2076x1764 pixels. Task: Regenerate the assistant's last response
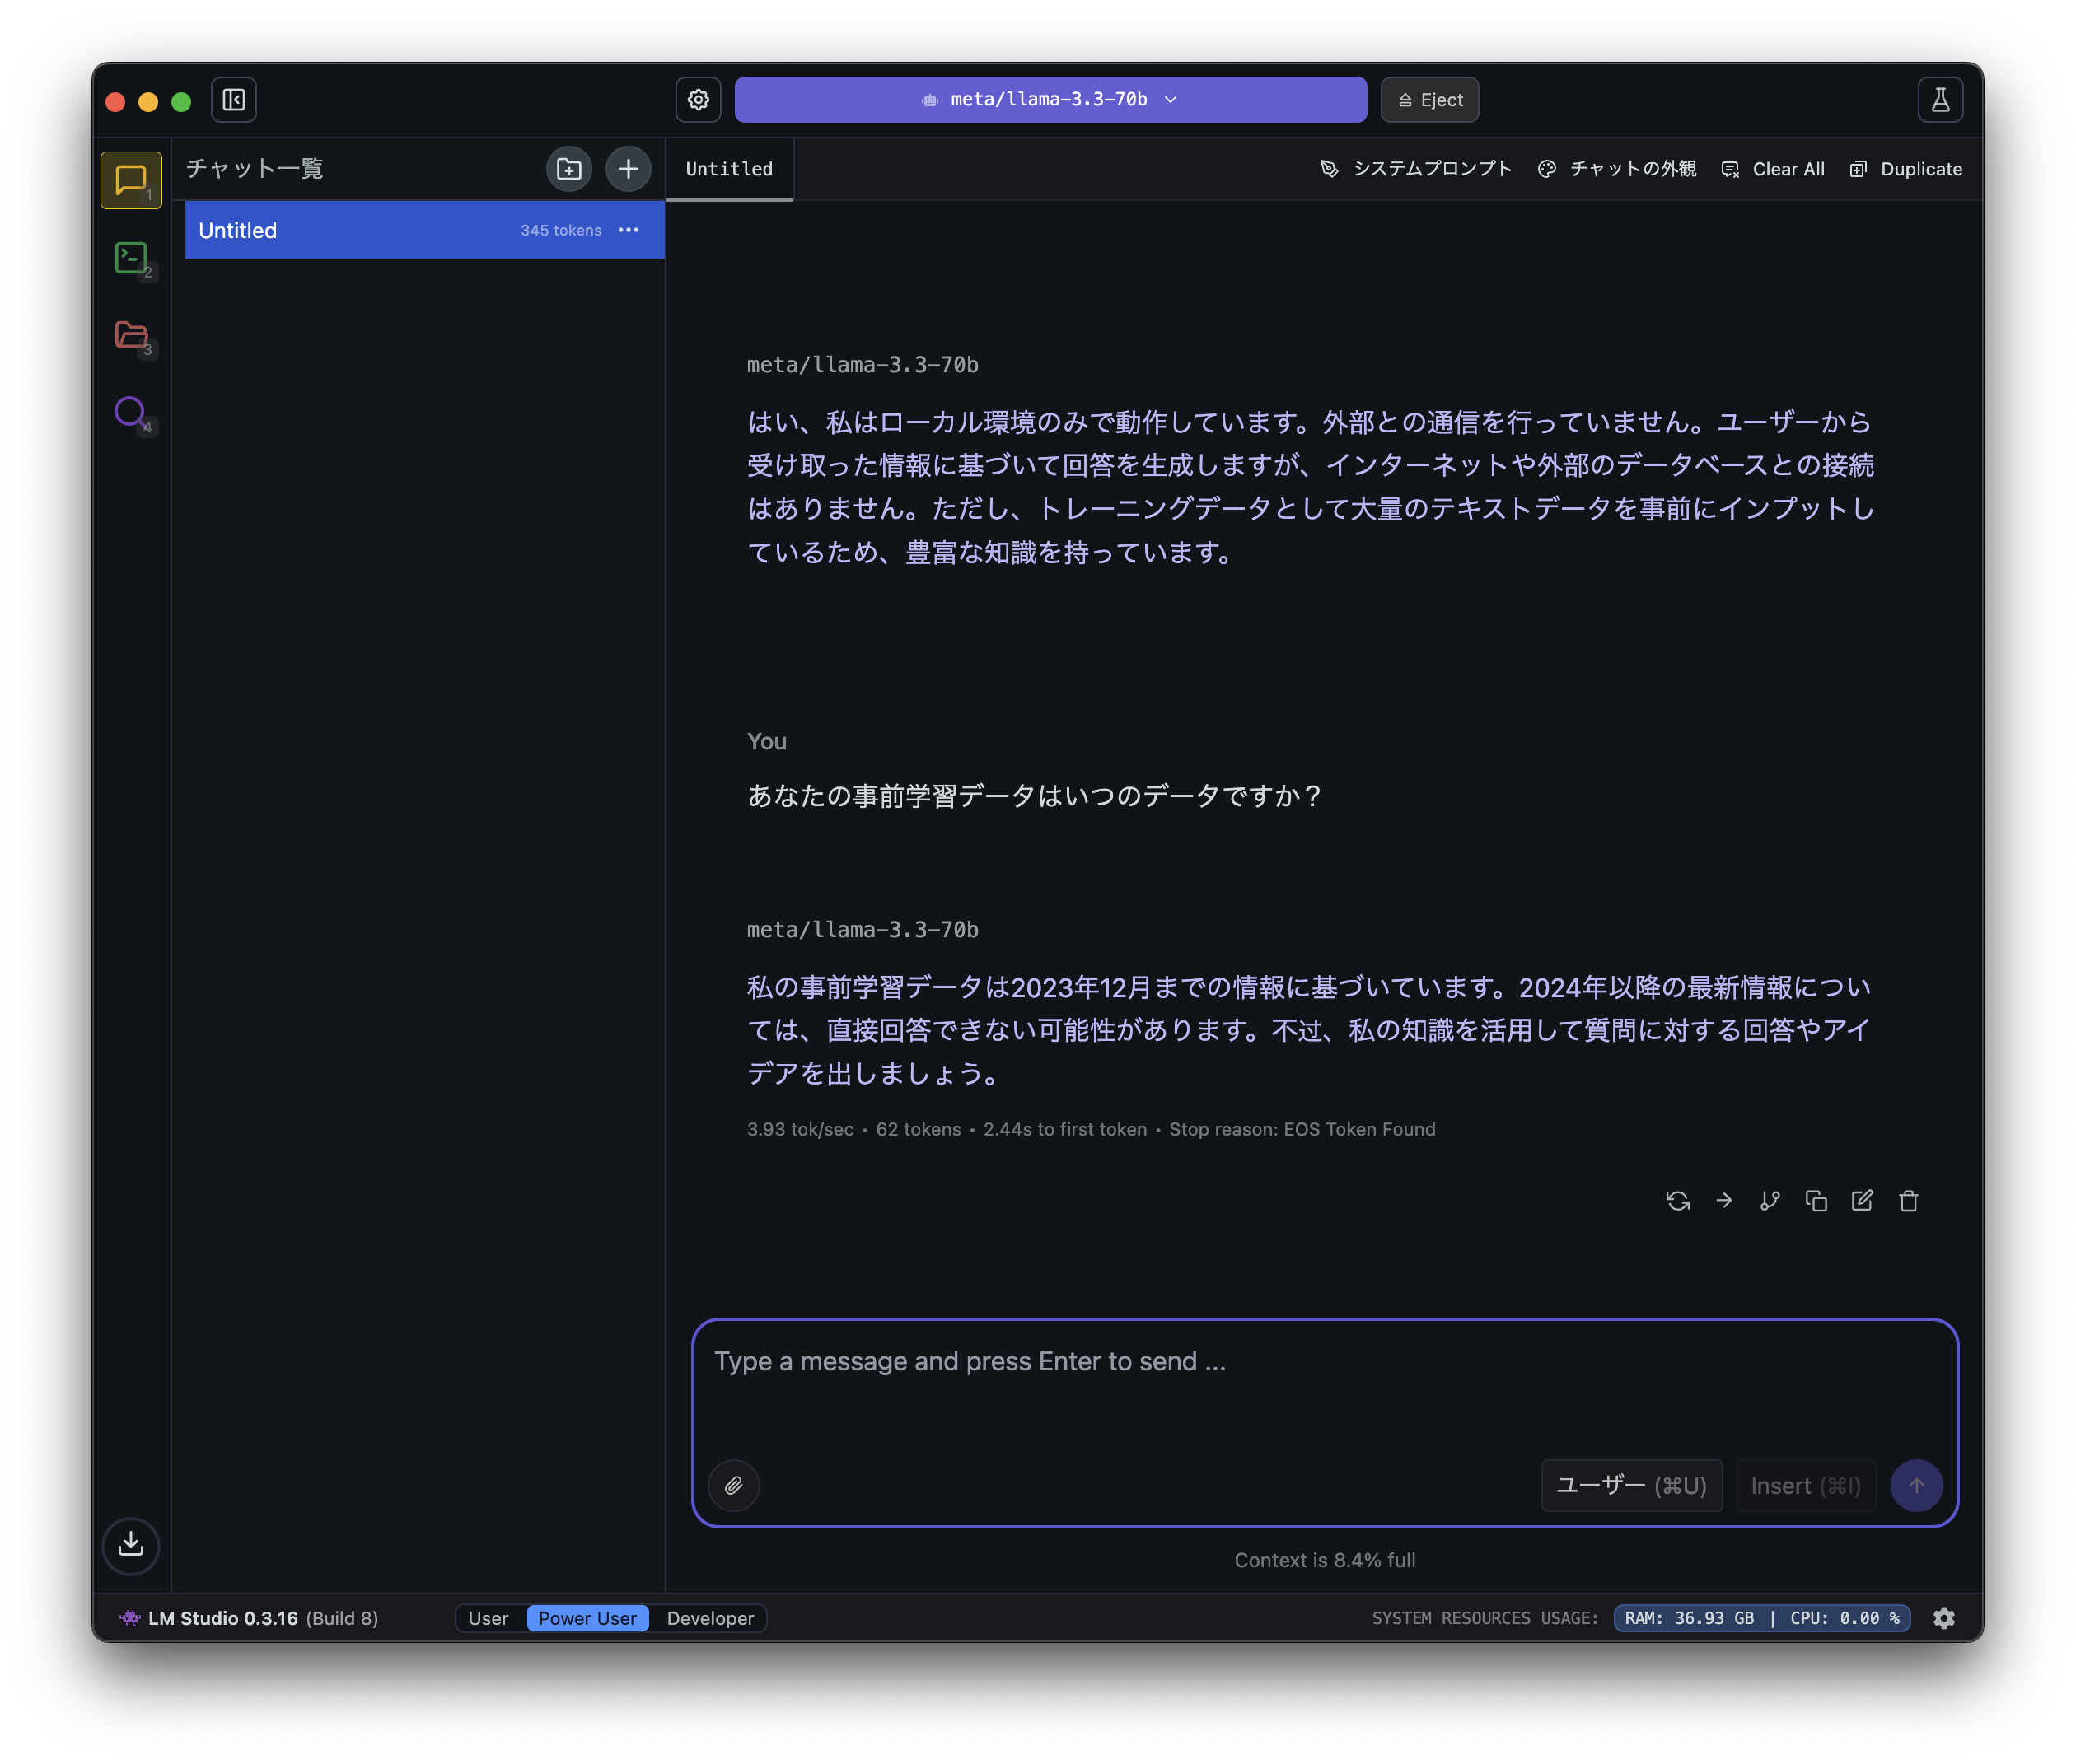click(x=1676, y=1200)
